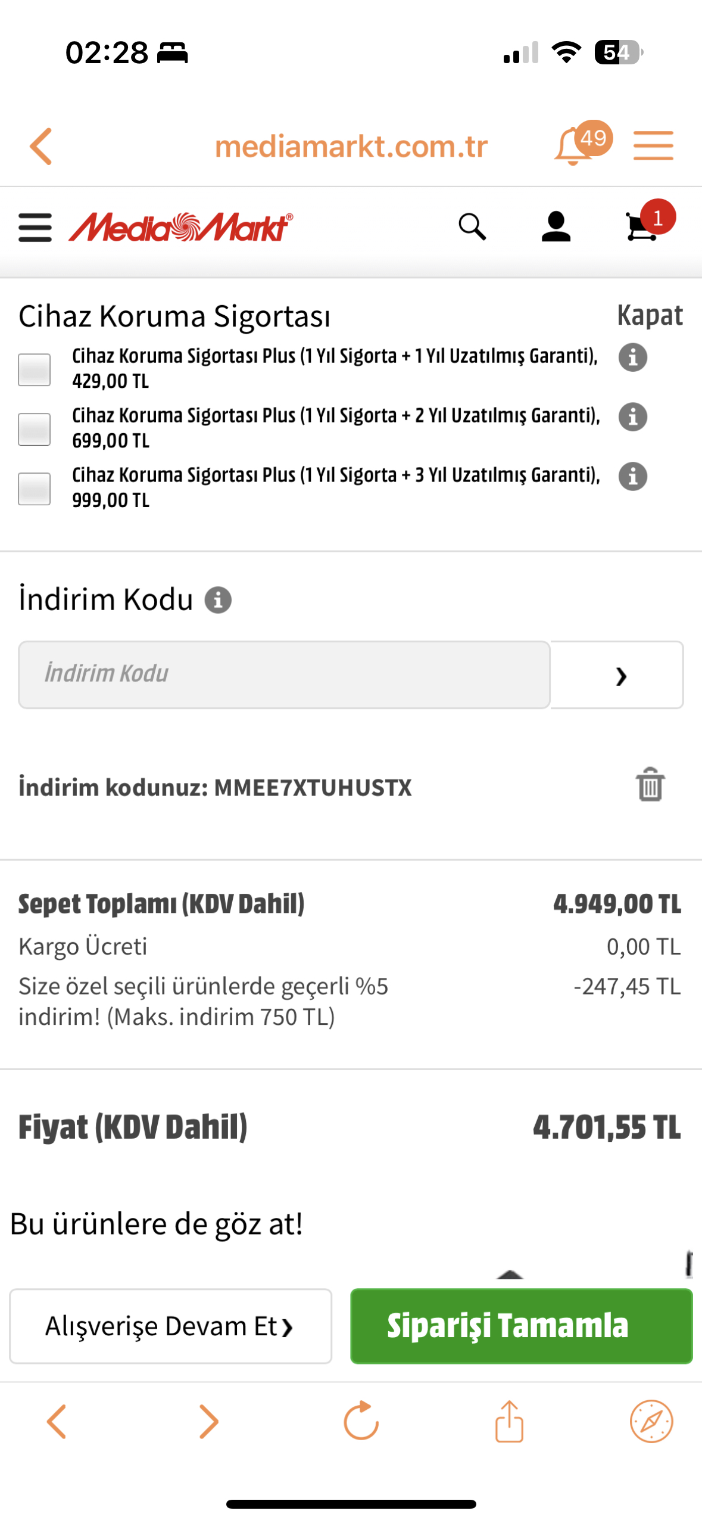The height and width of the screenshot is (1523, 702).
Task: Submit the discount code with the arrow button
Action: 617,675
